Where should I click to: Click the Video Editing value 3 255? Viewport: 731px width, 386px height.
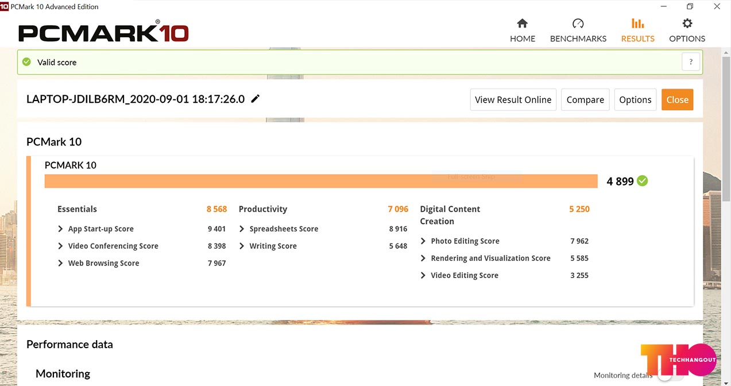[x=579, y=276]
